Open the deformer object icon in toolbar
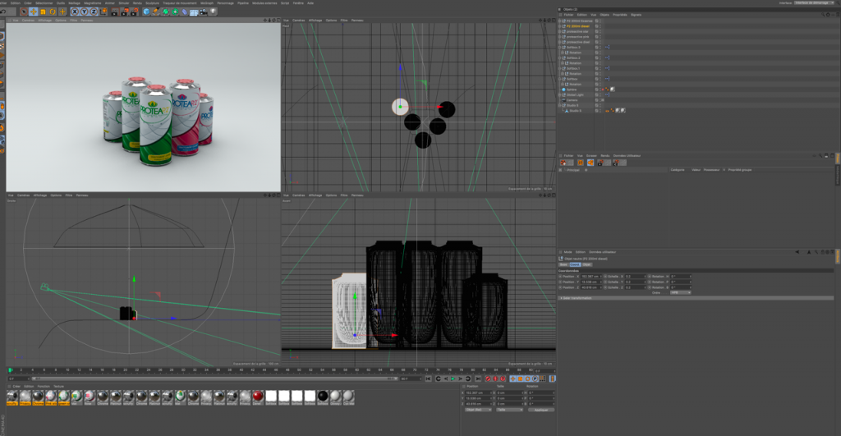 (185, 11)
